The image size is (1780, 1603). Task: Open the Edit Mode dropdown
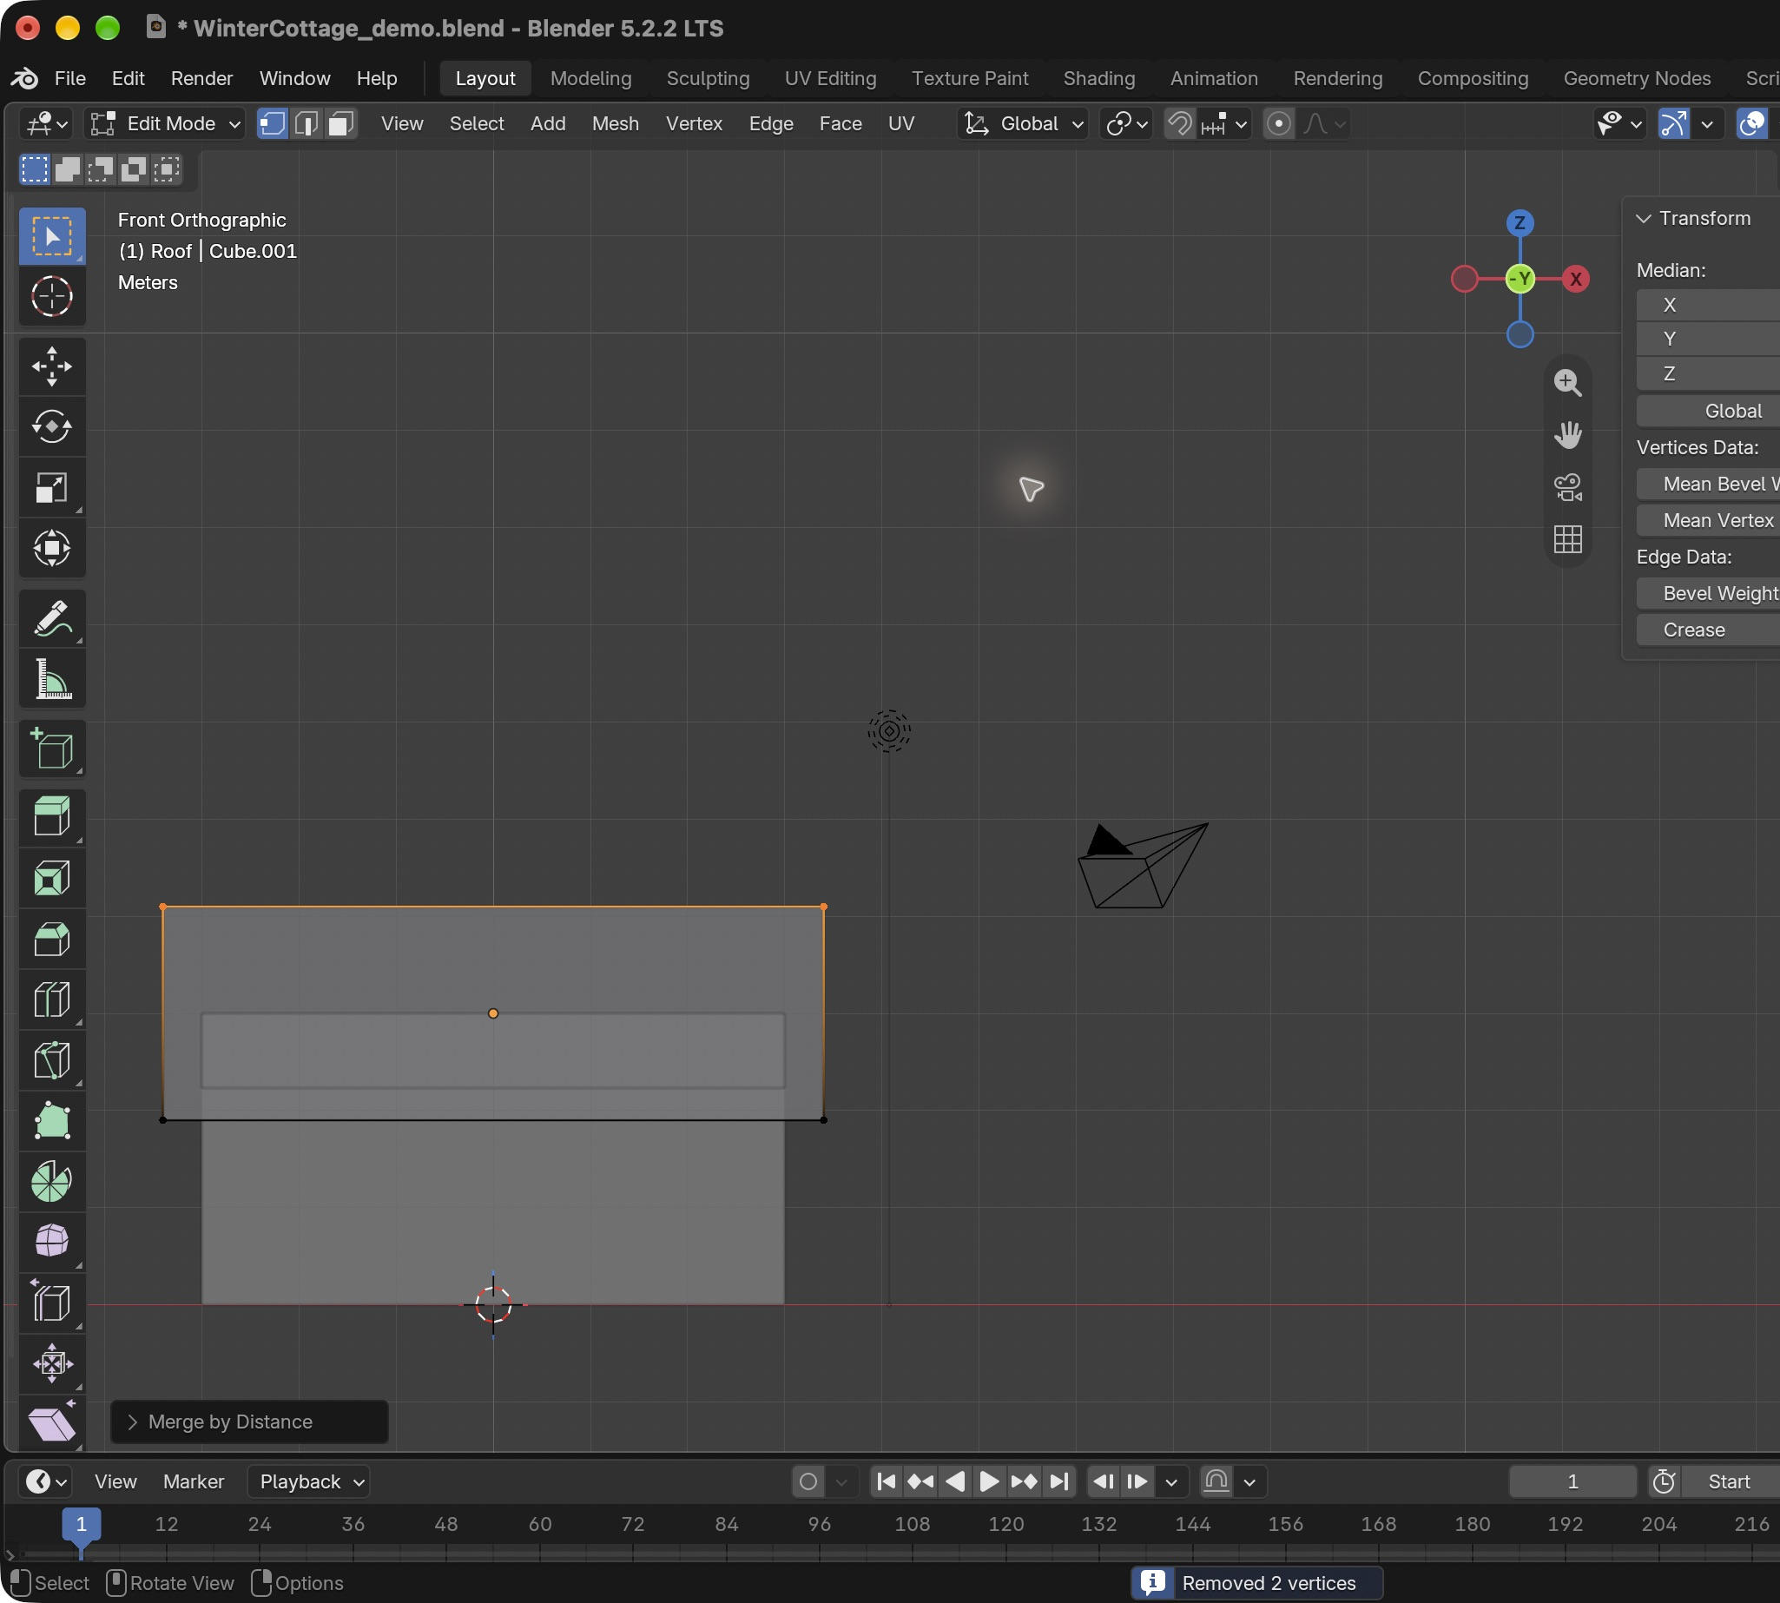coord(166,123)
